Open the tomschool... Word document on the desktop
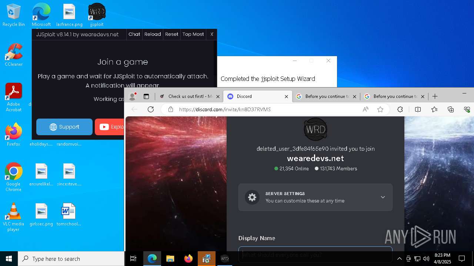Screen dimensions: 474x266 pyautogui.click(x=69, y=215)
